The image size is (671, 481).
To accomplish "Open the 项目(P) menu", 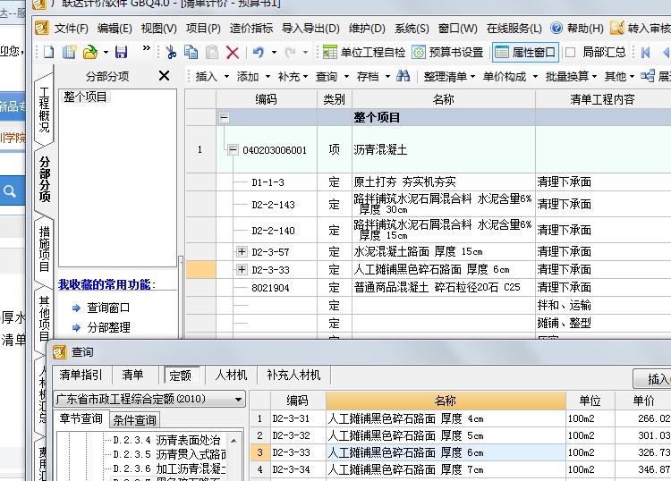I will click(x=203, y=29).
